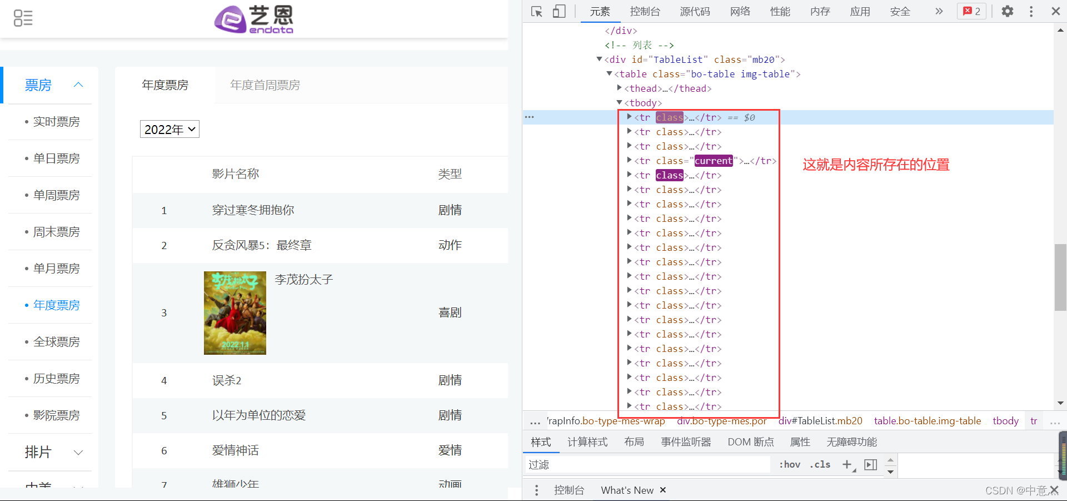Open the sidebar menu list icon
This screenshot has width=1067, height=501.
[23, 18]
